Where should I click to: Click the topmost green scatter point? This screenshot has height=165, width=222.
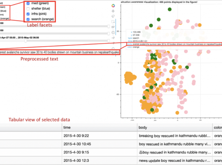tap(169, 9)
